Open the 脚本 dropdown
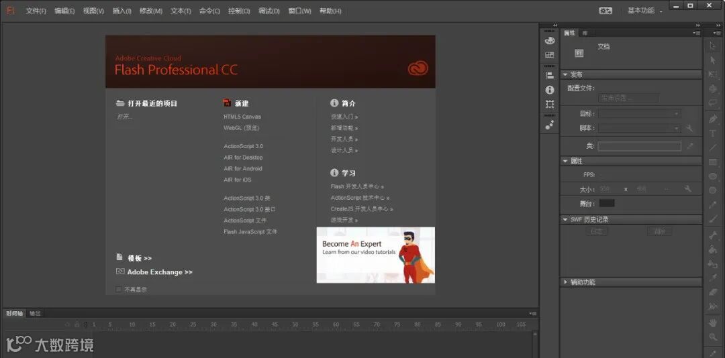Image resolution: width=725 pixels, height=358 pixels. click(x=640, y=129)
